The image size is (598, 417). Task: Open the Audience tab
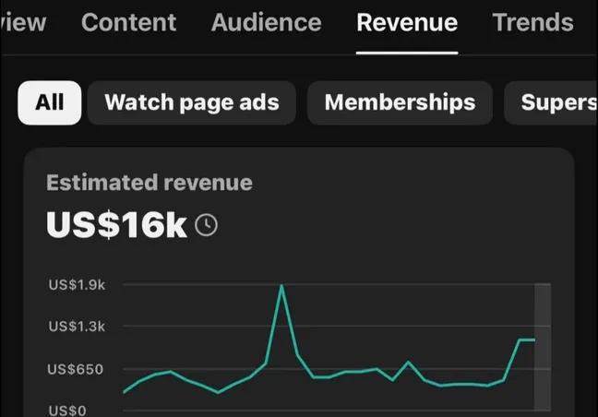[x=266, y=22]
